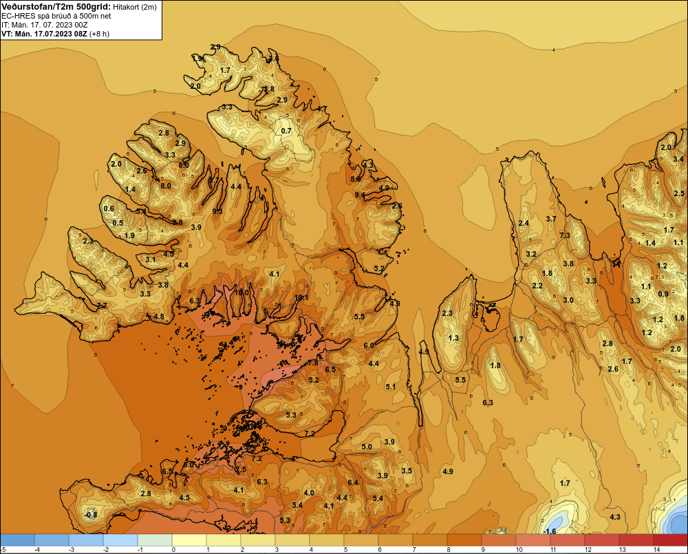
Task: Click the temperature value 2.2 on the map
Action: pyautogui.click(x=537, y=286)
